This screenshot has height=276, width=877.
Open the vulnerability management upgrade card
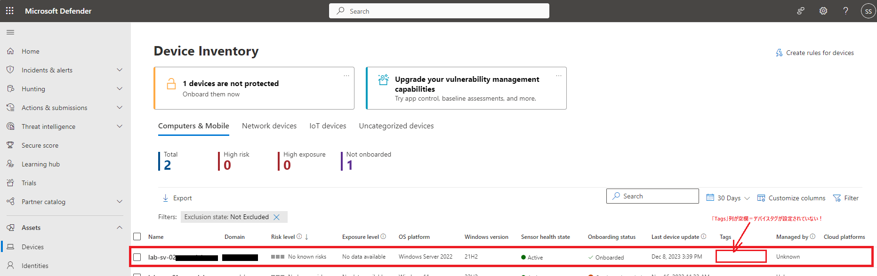pos(466,88)
